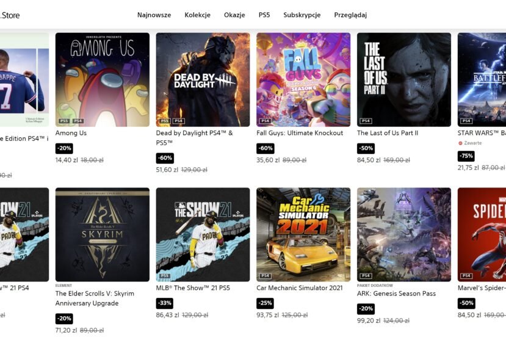Click the PS5 platform tag on Among Us cover
Screen dimensions: 506x337
point(64,121)
